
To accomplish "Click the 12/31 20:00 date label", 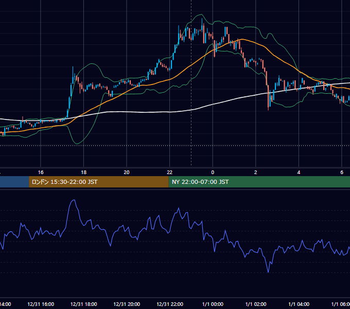I will (x=127, y=304).
